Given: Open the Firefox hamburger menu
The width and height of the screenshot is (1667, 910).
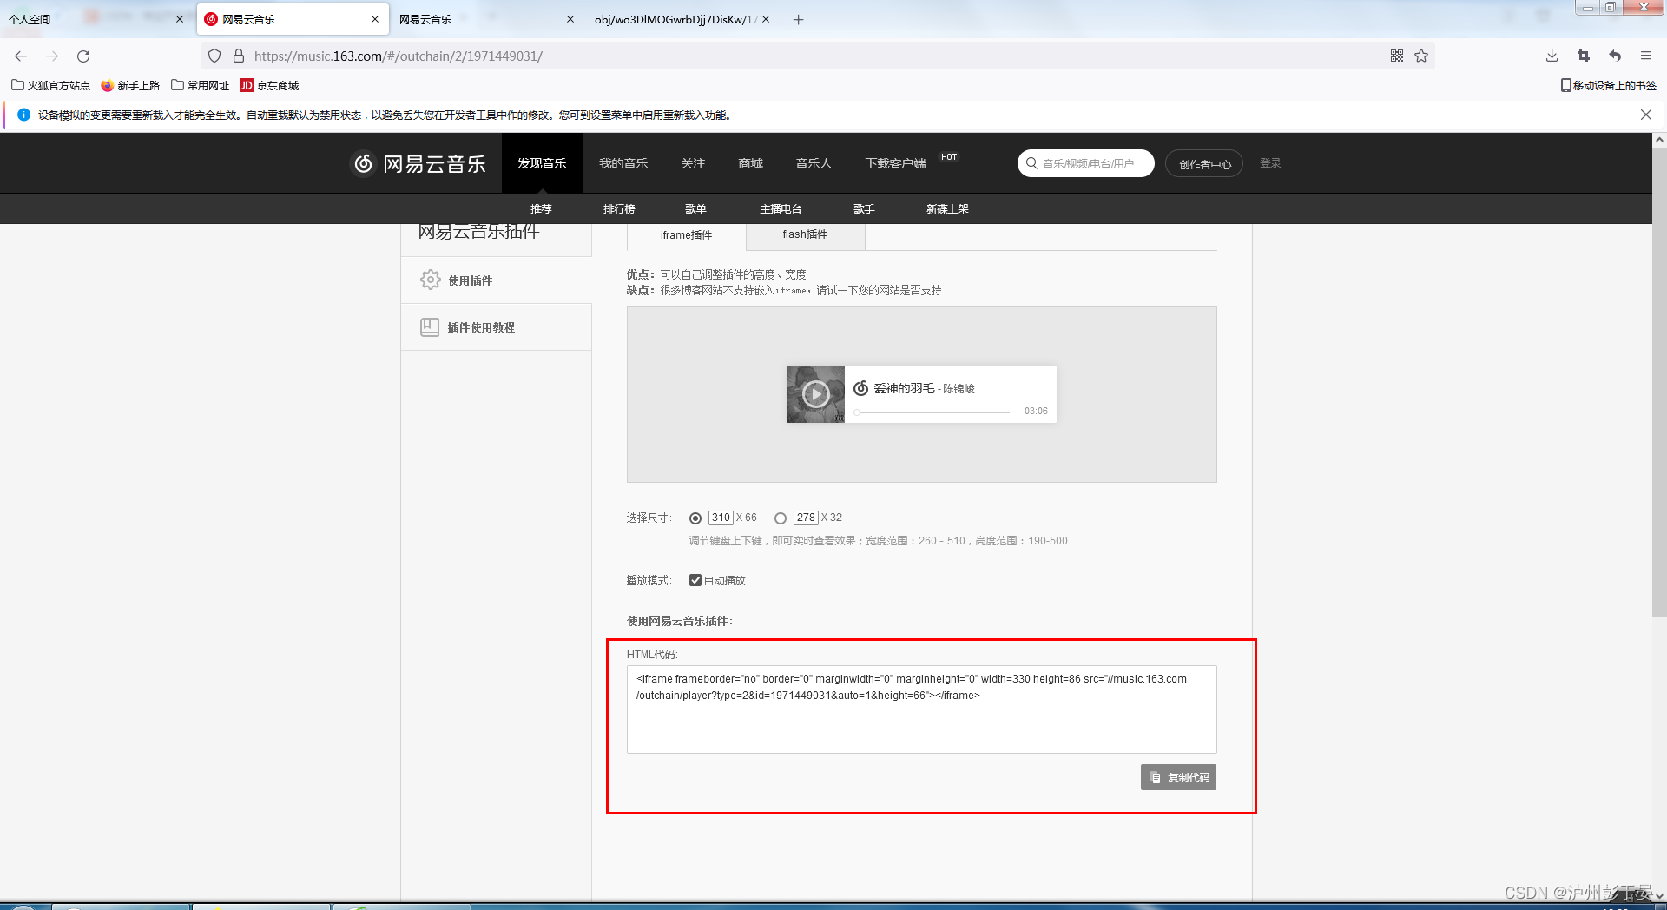Looking at the screenshot, I should coord(1646,56).
